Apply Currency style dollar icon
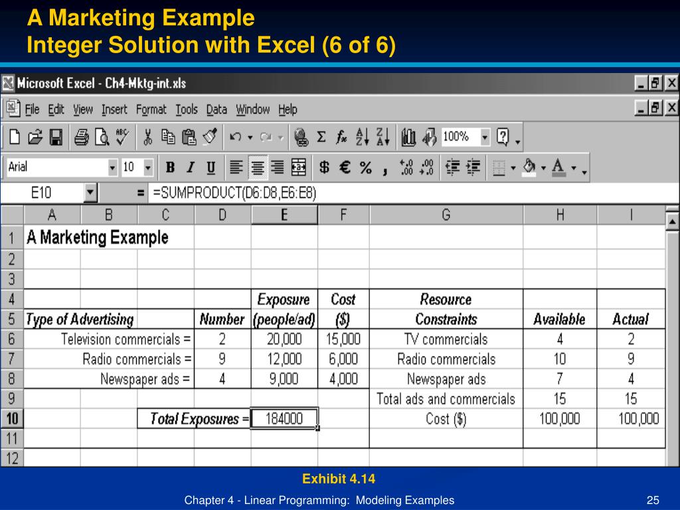680x510 pixels. 324,167
